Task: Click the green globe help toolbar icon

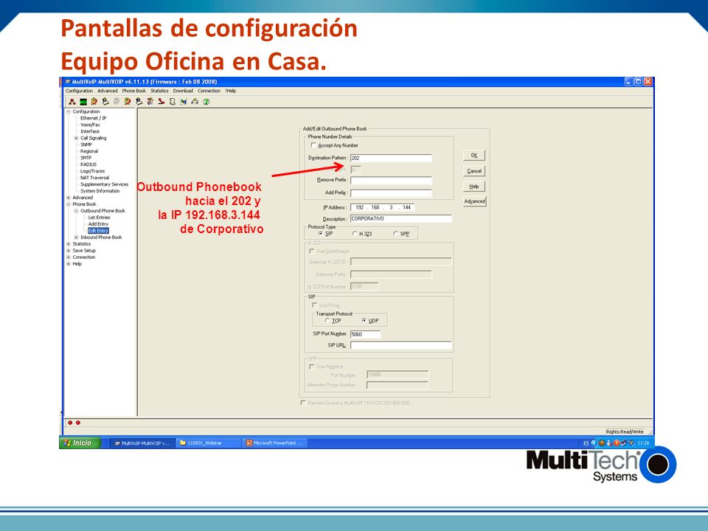Action: coord(206,102)
